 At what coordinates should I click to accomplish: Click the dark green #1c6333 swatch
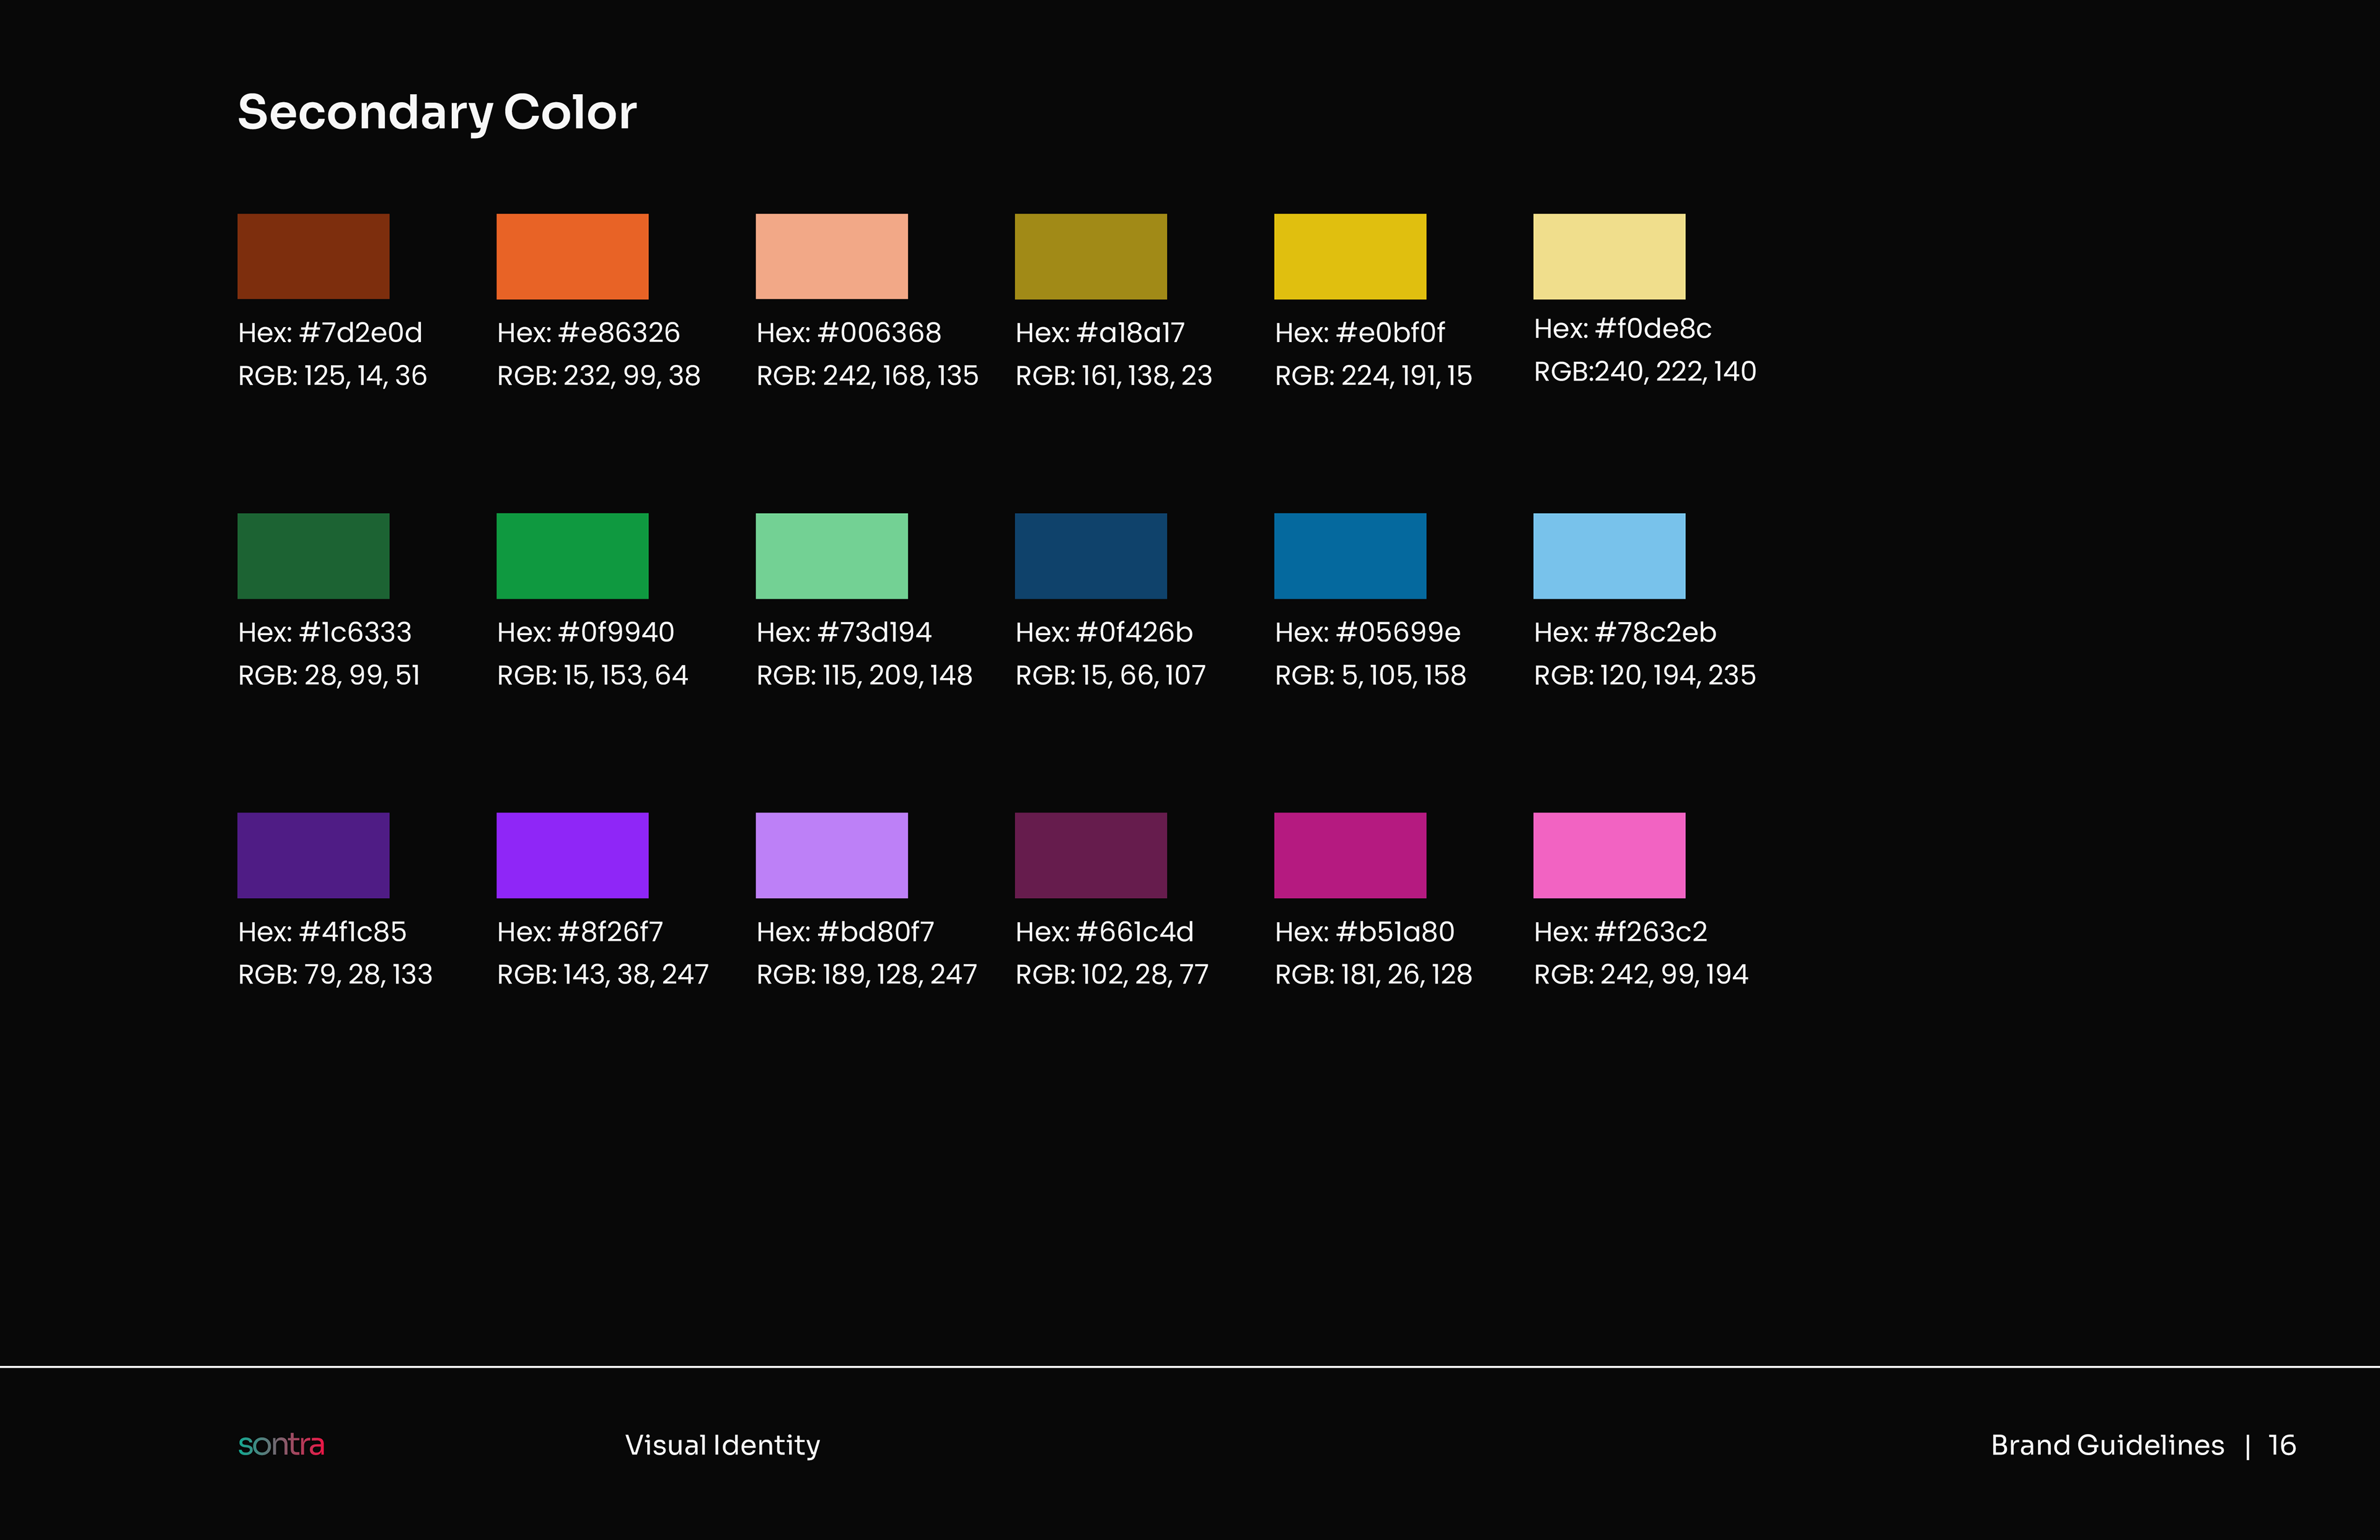(313, 556)
